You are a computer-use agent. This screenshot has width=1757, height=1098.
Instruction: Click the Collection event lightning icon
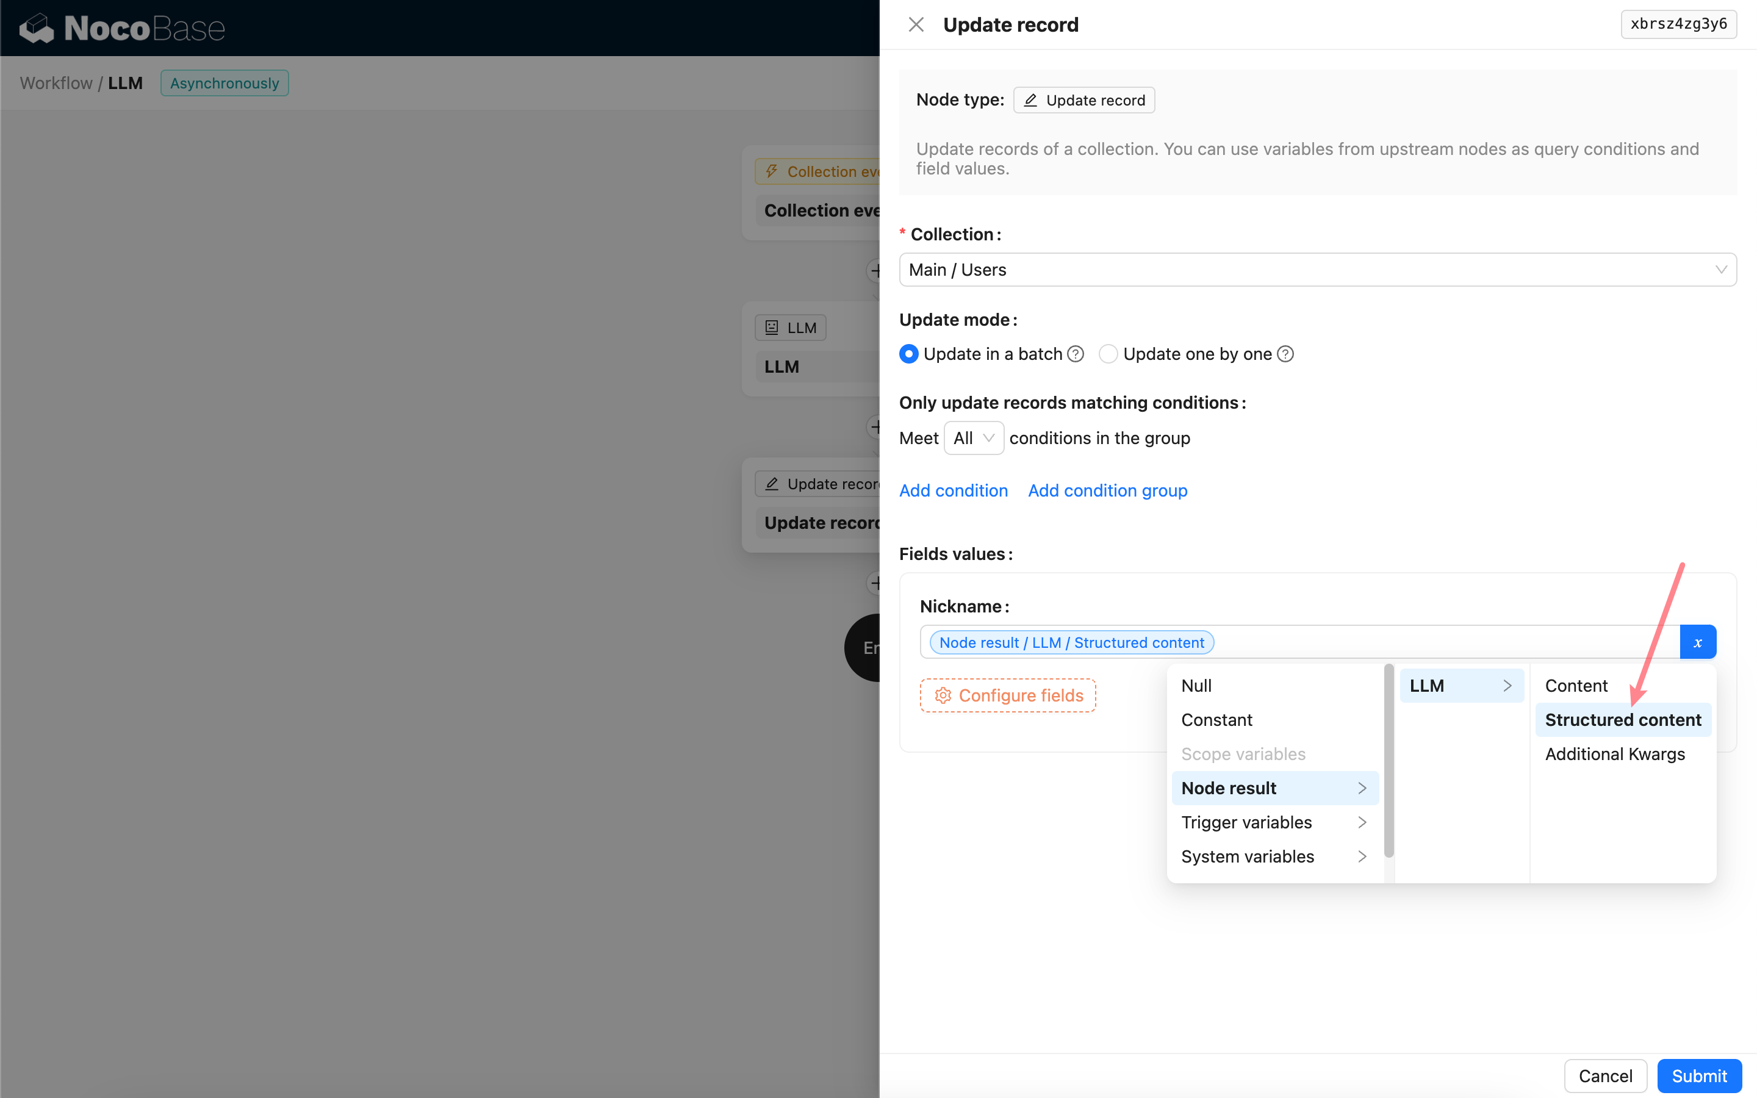772,171
